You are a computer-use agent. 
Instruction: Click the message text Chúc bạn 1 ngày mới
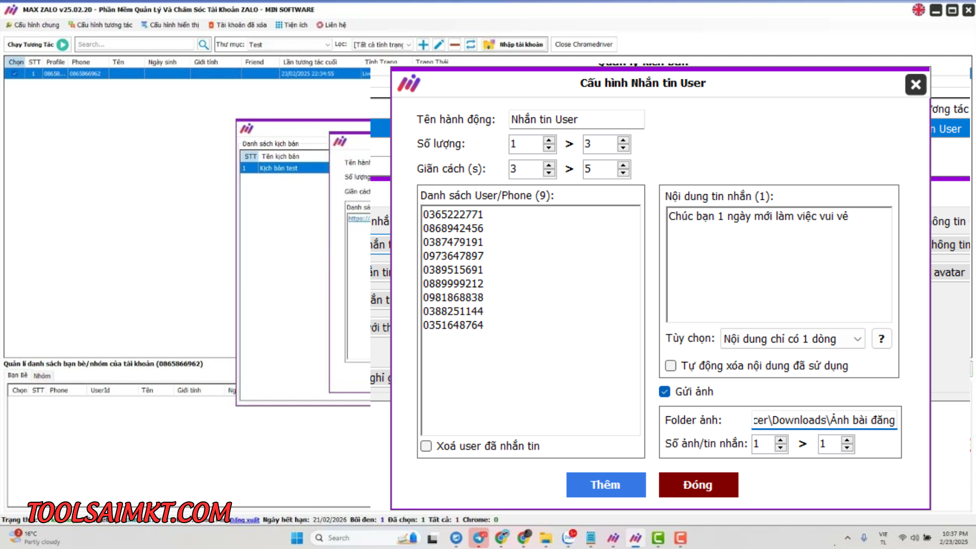click(x=758, y=216)
